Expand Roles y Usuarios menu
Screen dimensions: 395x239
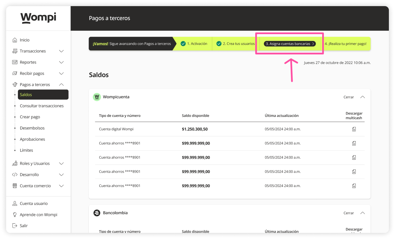(x=61, y=164)
